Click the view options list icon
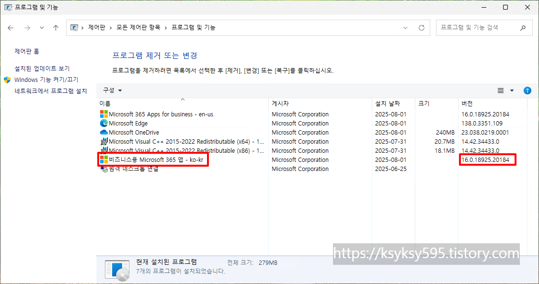The width and height of the screenshot is (539, 284). click(x=501, y=91)
